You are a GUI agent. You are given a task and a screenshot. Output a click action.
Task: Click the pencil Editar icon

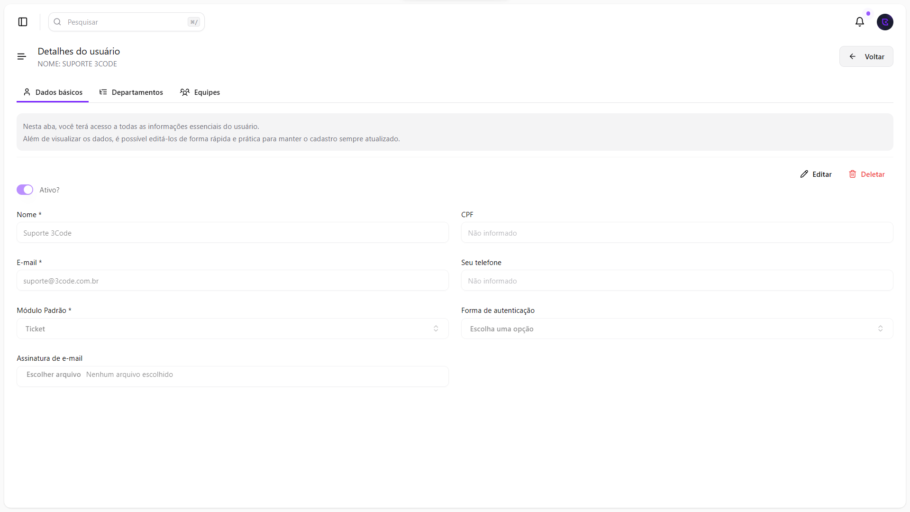tap(804, 174)
